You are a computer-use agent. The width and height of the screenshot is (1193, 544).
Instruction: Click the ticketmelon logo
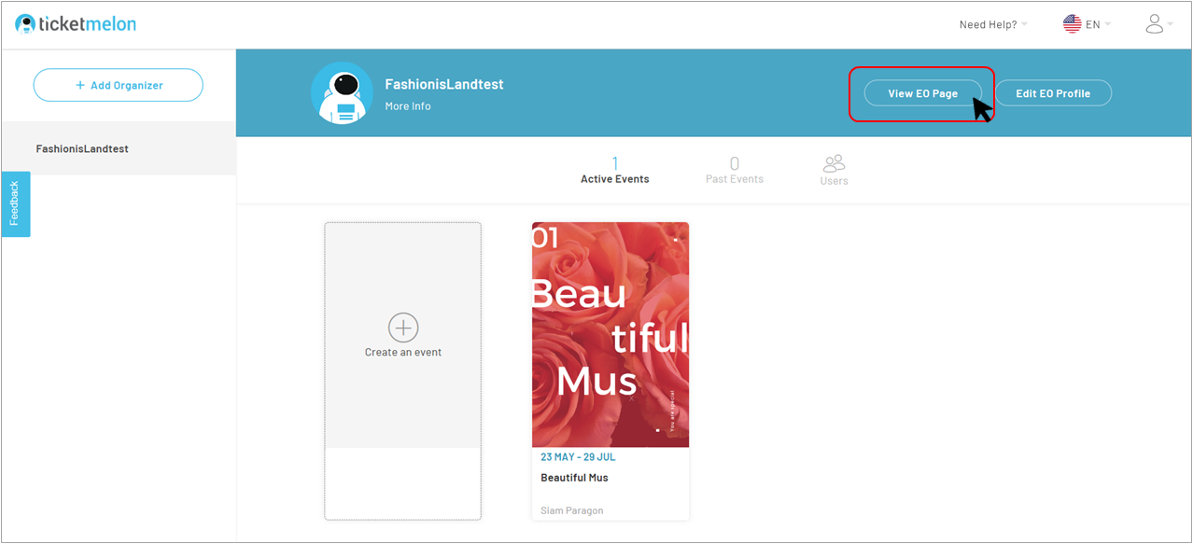(x=76, y=24)
